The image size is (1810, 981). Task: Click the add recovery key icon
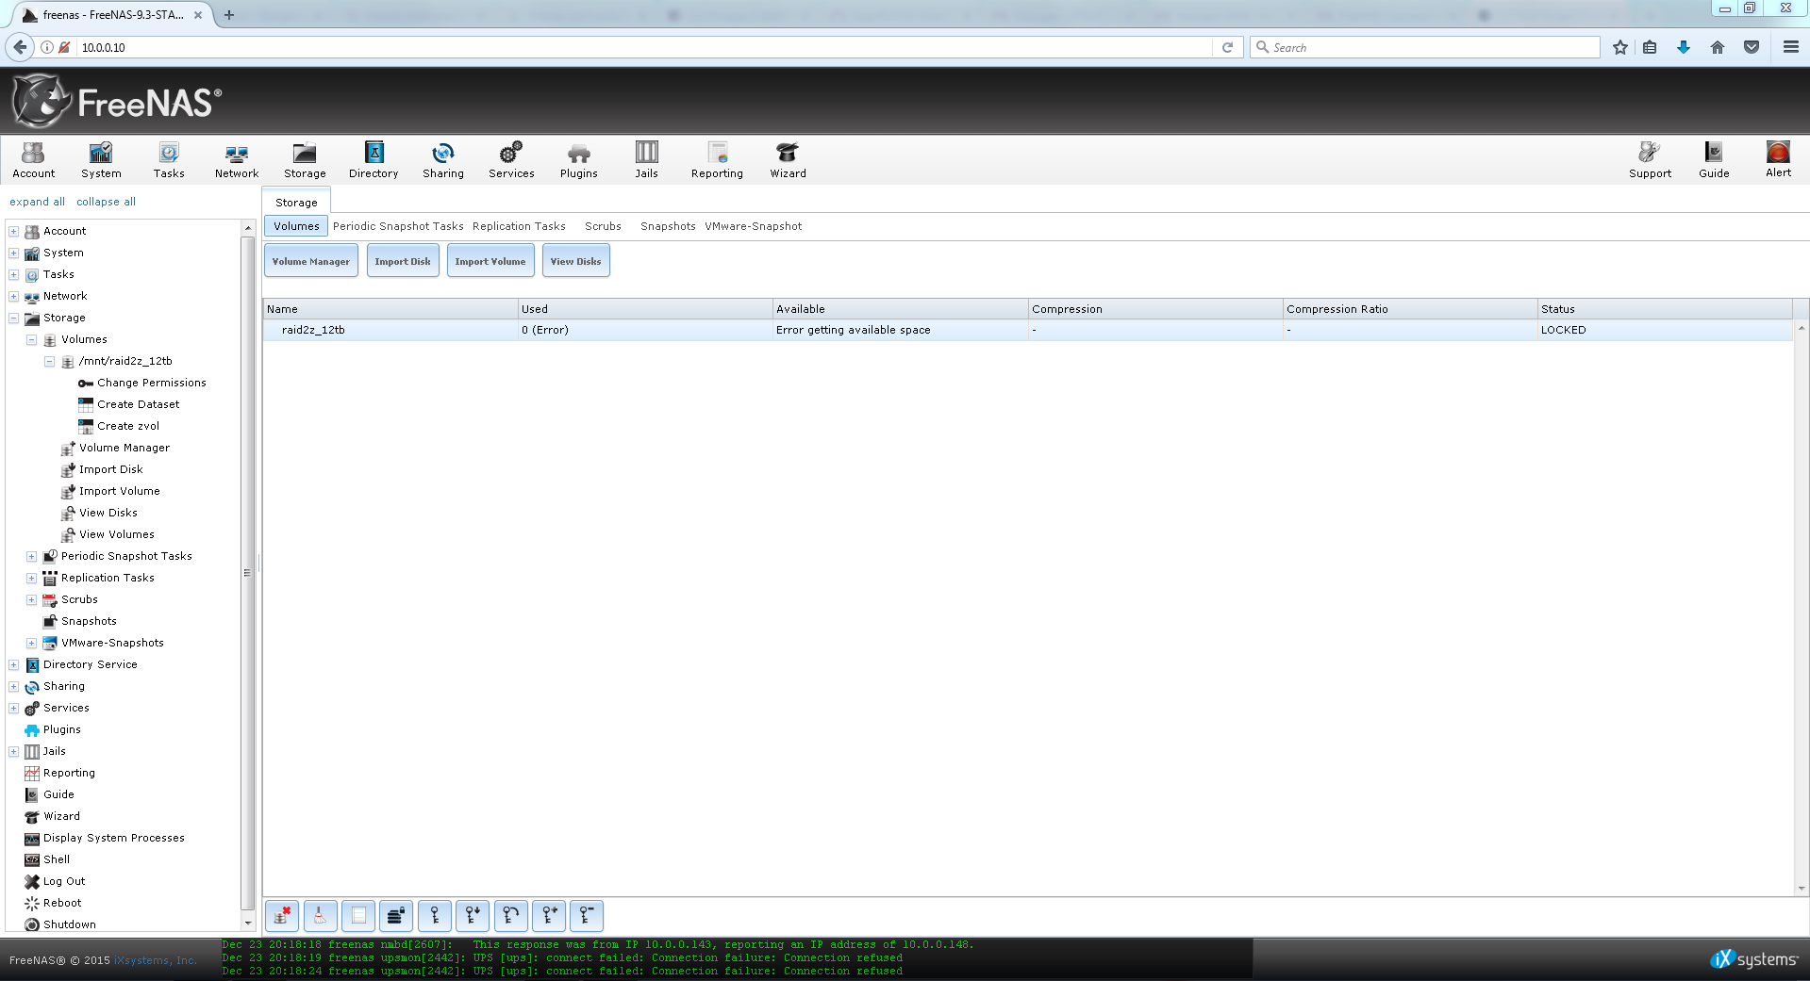pyautogui.click(x=549, y=916)
